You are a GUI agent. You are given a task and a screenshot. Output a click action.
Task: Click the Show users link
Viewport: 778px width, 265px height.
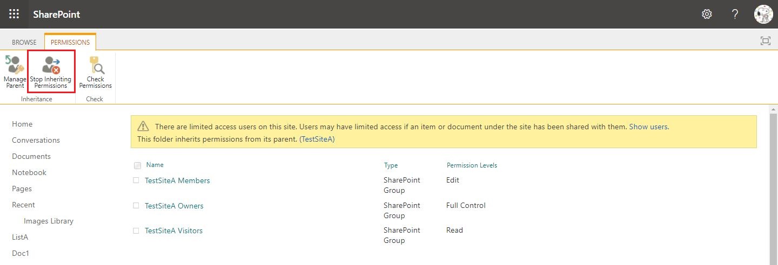[x=648, y=127]
